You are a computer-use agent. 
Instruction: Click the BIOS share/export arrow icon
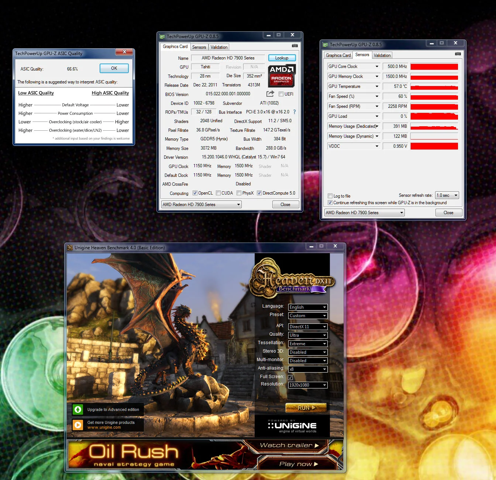(270, 94)
